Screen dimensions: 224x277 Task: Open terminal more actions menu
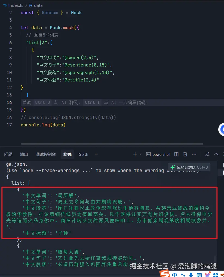(194, 154)
